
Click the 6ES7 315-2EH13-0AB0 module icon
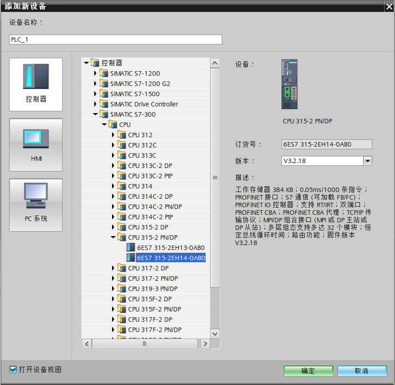coord(131,248)
